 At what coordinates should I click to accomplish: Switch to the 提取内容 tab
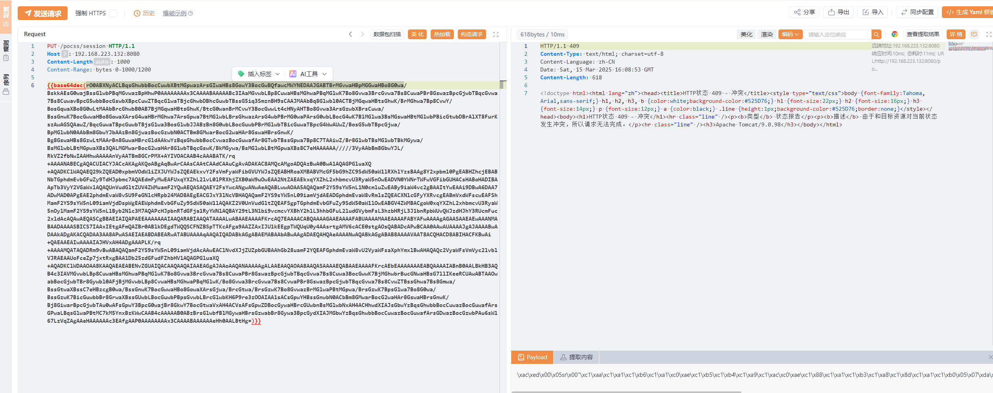(576, 357)
